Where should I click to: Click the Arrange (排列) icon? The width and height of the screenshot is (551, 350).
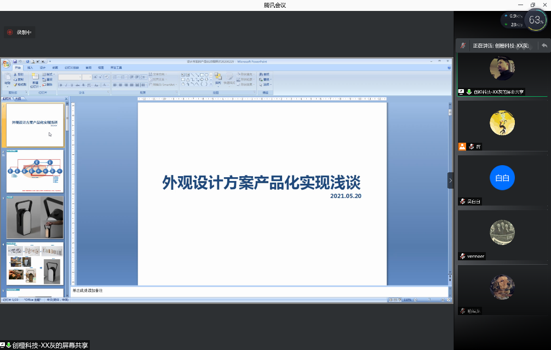click(218, 79)
